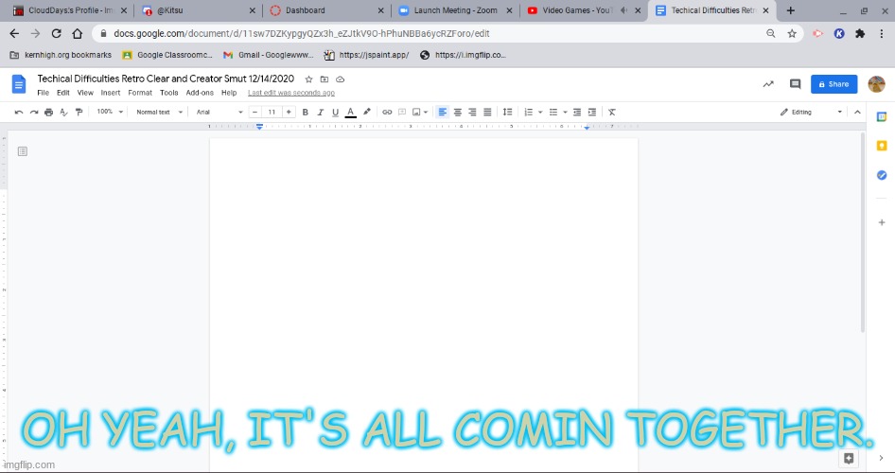Open the Edit menu

point(63,93)
